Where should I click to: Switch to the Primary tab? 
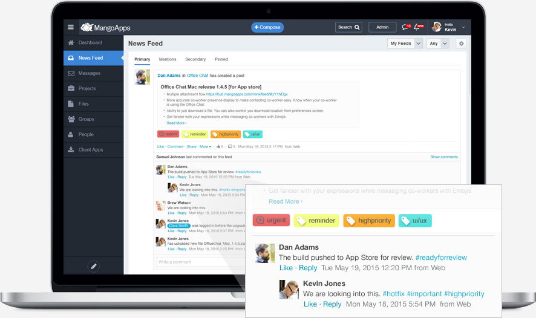pyautogui.click(x=142, y=59)
